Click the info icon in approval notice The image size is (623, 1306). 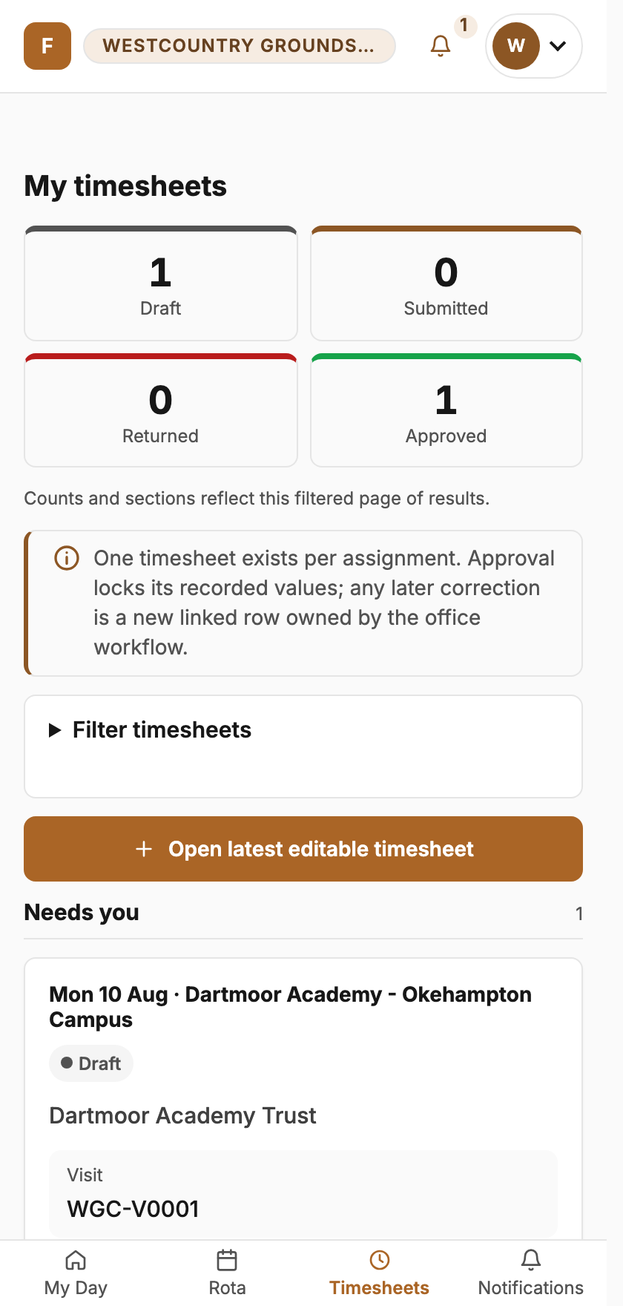[67, 558]
